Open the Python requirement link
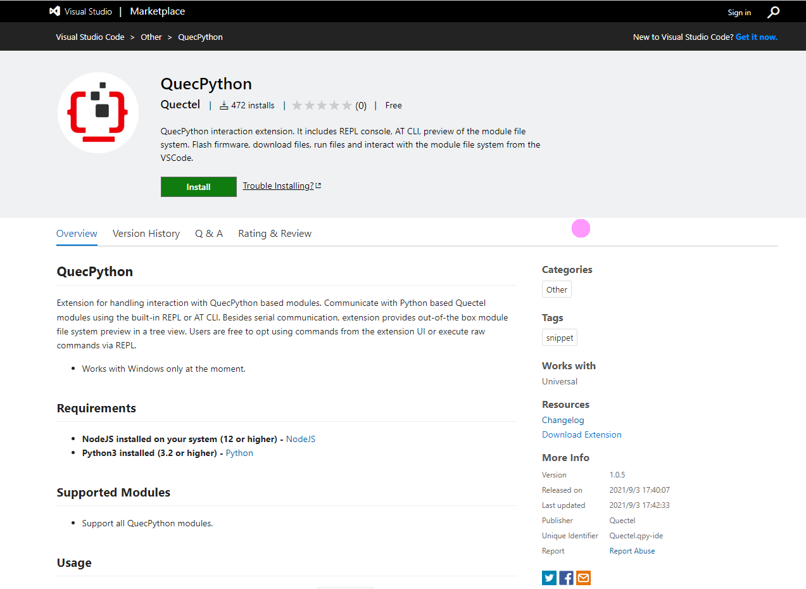The width and height of the screenshot is (806, 589). pyautogui.click(x=239, y=453)
